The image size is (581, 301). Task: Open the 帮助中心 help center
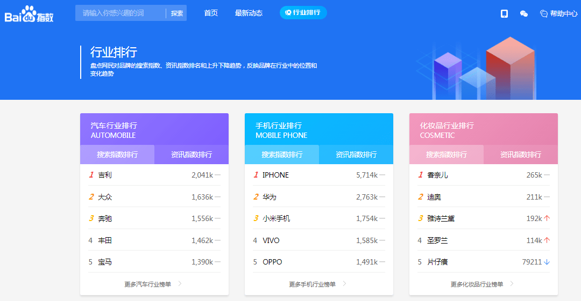pos(558,13)
